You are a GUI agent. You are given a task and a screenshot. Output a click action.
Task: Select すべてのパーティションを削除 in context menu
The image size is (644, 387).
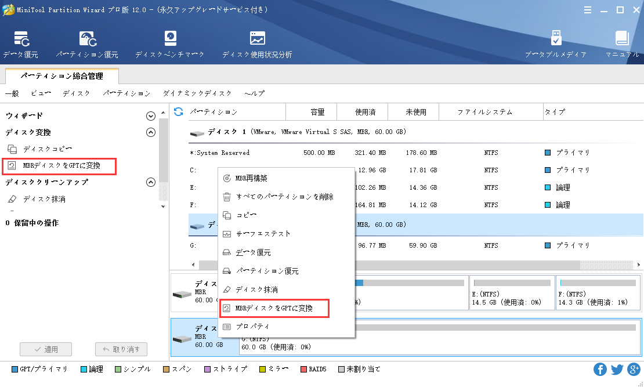point(286,197)
